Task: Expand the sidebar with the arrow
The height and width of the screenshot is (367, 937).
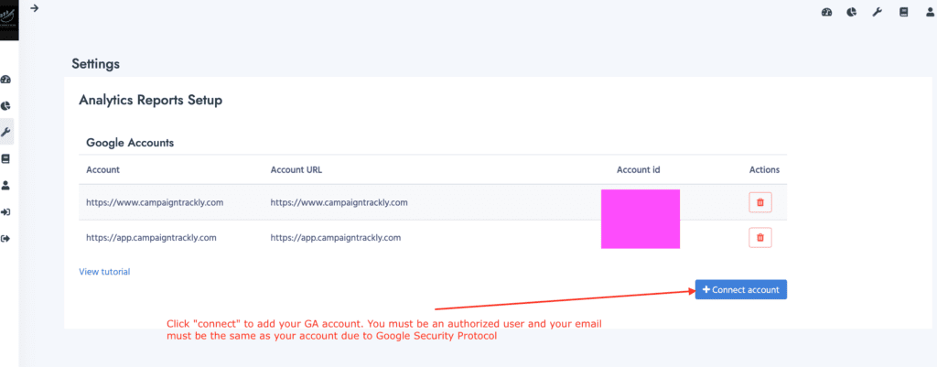Action: click(34, 8)
